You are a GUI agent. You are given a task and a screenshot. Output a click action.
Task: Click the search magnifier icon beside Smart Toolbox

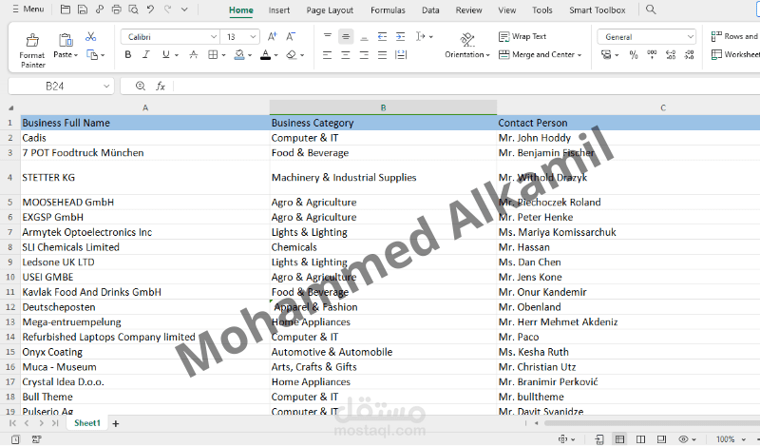(651, 10)
